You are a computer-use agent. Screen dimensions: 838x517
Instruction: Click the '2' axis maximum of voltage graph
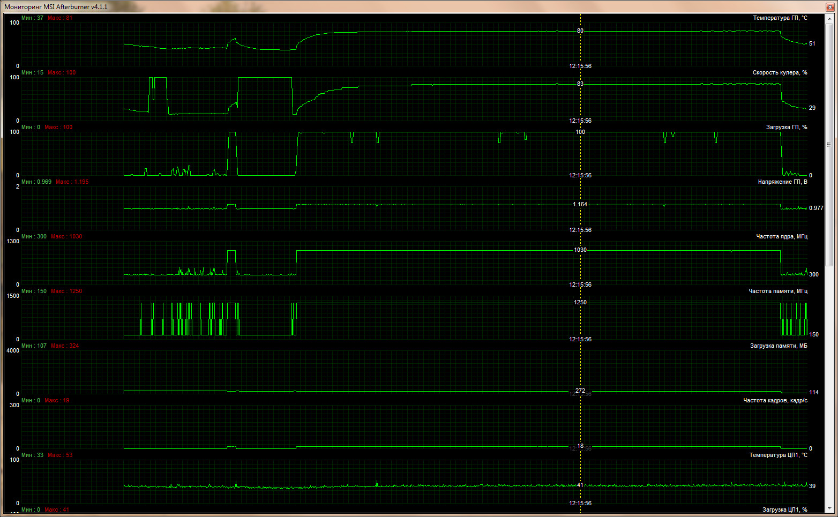18,187
